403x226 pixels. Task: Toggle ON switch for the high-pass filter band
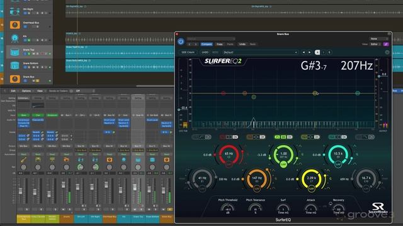208,137
